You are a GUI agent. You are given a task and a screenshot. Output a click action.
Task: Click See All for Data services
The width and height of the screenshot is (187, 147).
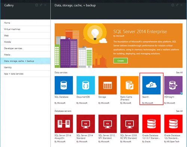(x=179, y=73)
